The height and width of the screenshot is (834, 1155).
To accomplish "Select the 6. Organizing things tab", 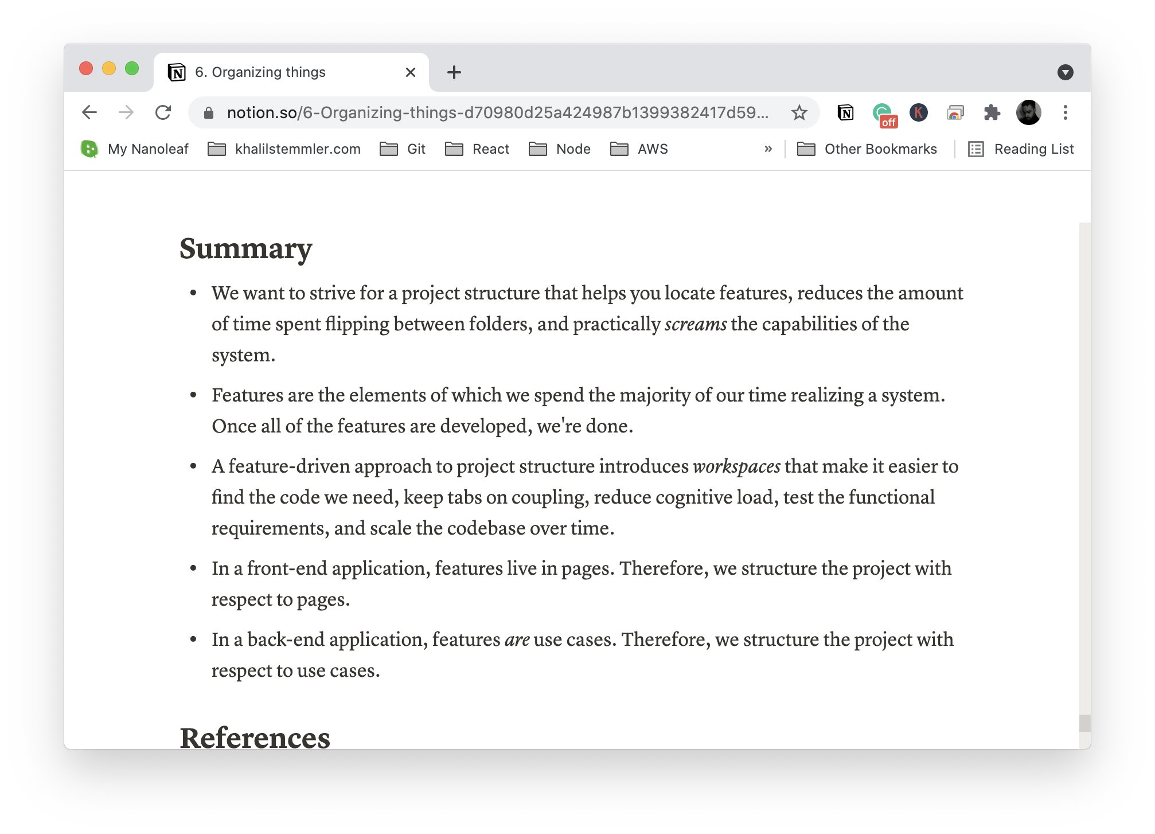I will 287,72.
